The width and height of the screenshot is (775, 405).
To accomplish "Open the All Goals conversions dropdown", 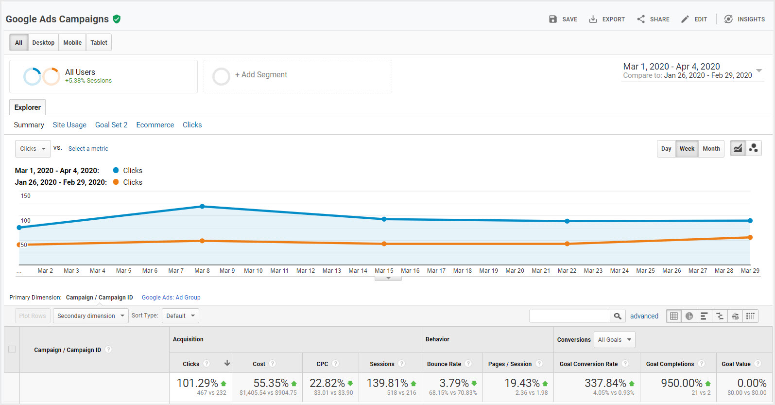I will (615, 340).
